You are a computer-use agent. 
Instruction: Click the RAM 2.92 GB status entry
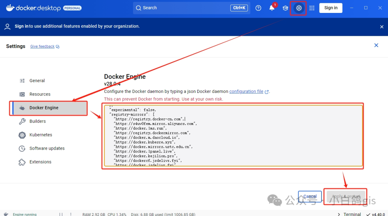pyautogui.click(x=94, y=215)
